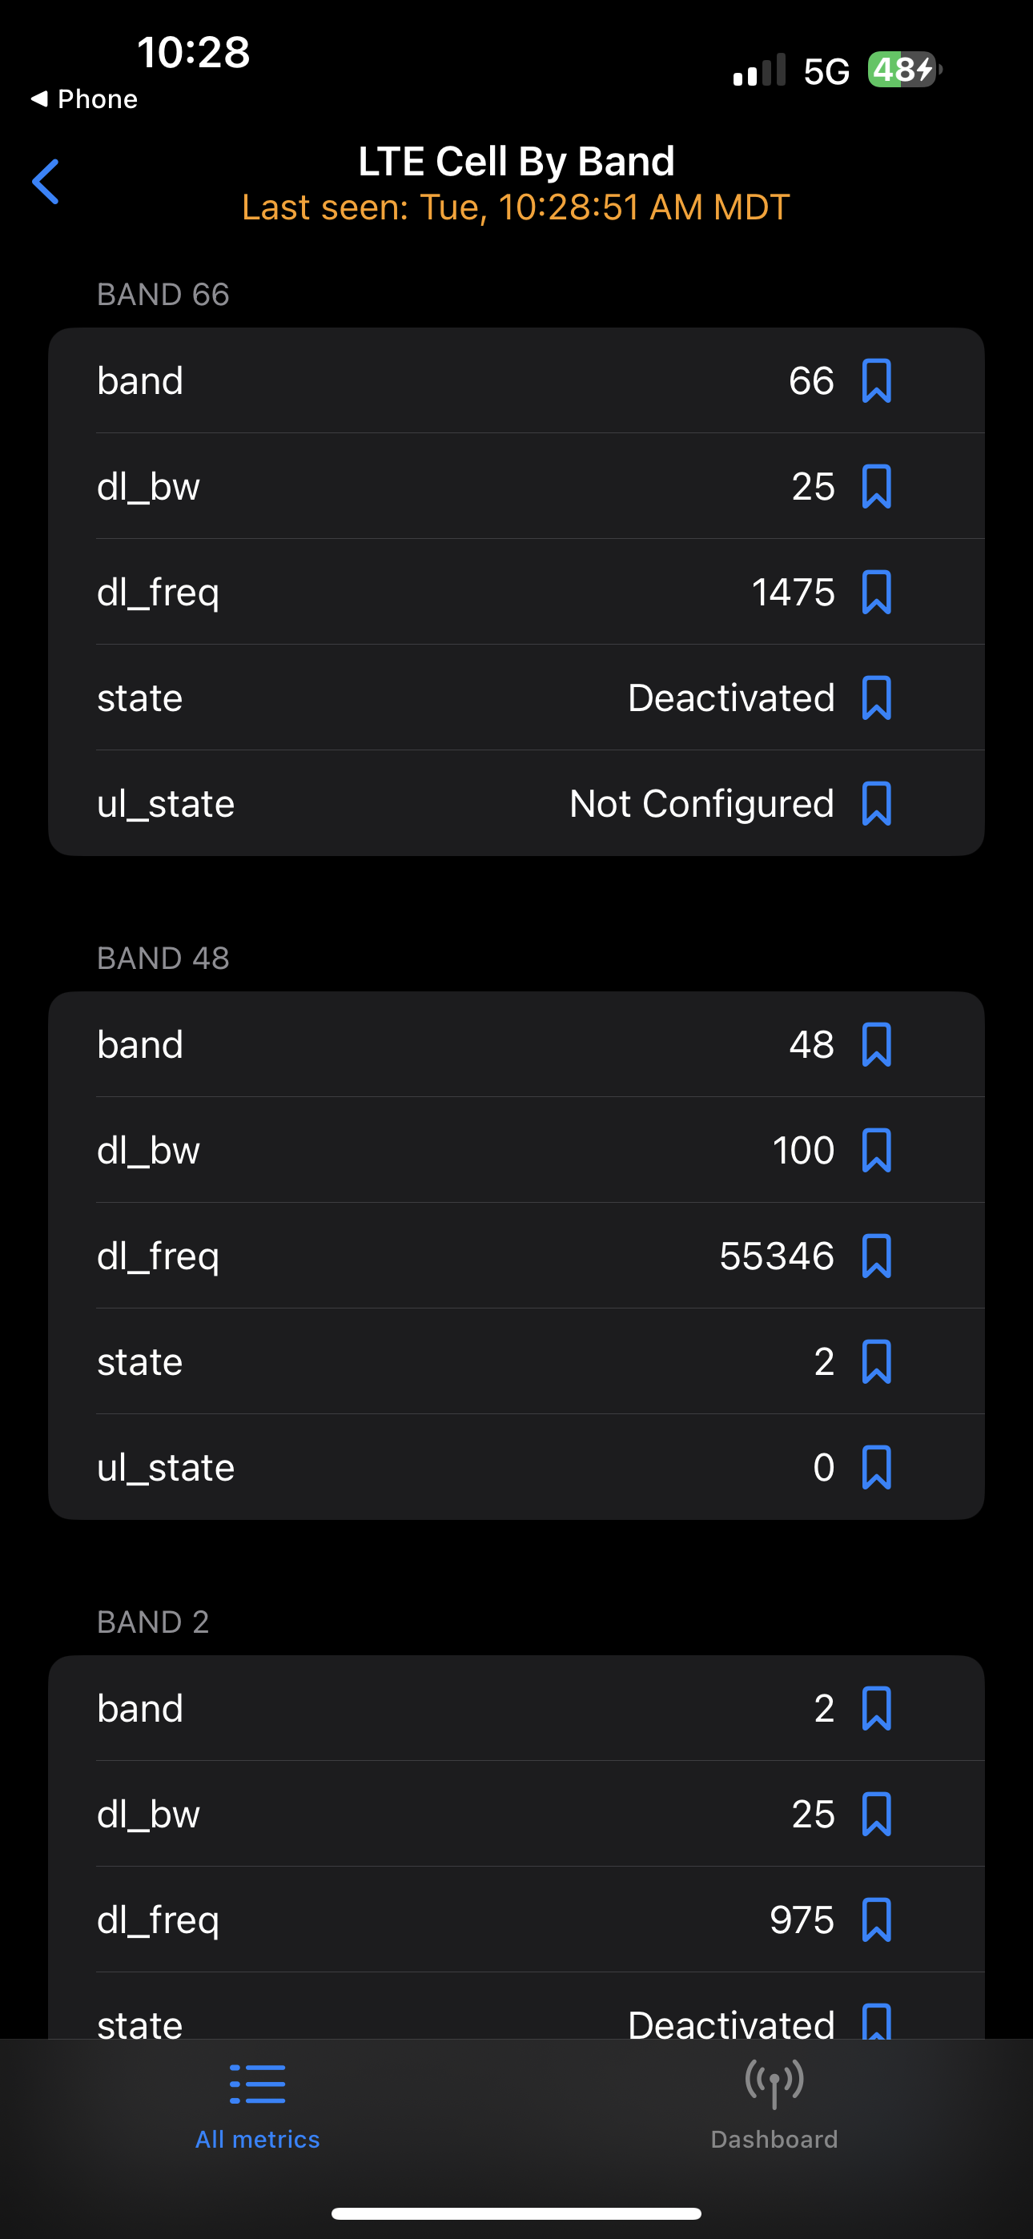Bookmark the Band 66 band metric

pos(875,380)
